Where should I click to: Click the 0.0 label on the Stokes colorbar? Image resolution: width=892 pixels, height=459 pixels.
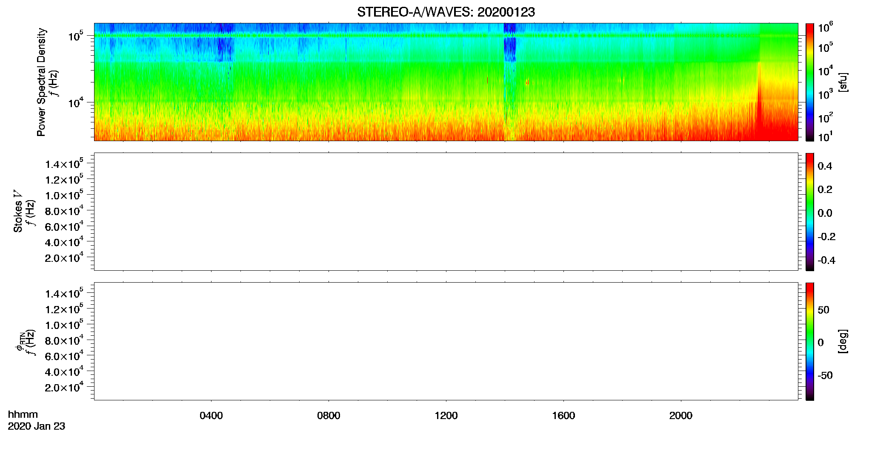(825, 213)
